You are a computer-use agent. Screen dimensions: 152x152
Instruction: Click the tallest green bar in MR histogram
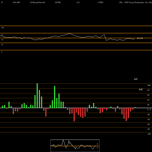(x=37, y=96)
